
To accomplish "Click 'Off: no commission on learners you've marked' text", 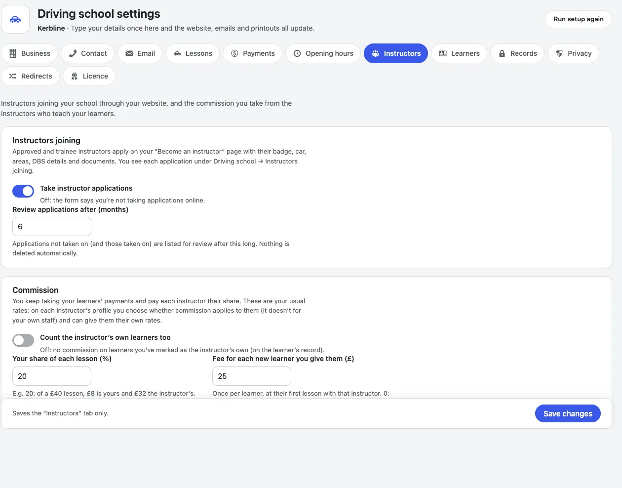I will click(x=182, y=350).
